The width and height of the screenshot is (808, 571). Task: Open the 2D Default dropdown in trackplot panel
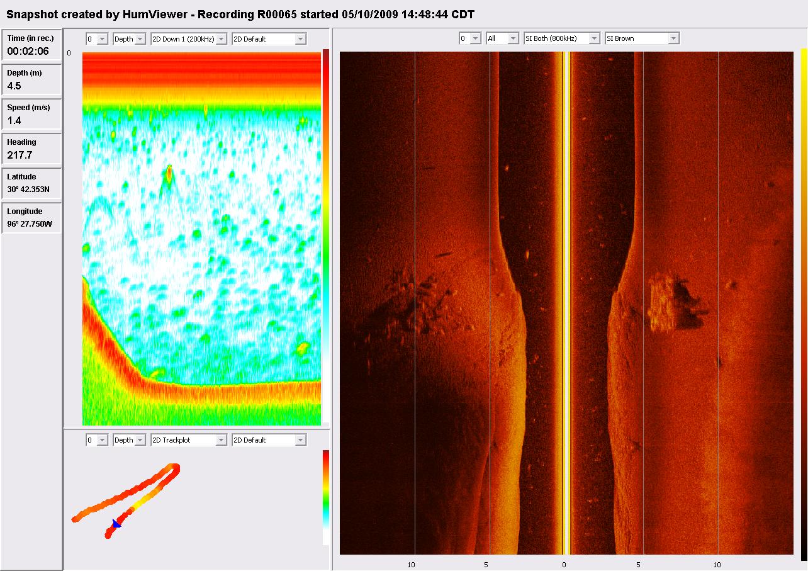(x=269, y=440)
